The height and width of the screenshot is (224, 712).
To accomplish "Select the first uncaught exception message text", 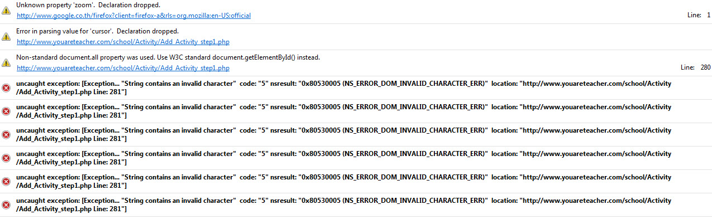I will click(344, 87).
